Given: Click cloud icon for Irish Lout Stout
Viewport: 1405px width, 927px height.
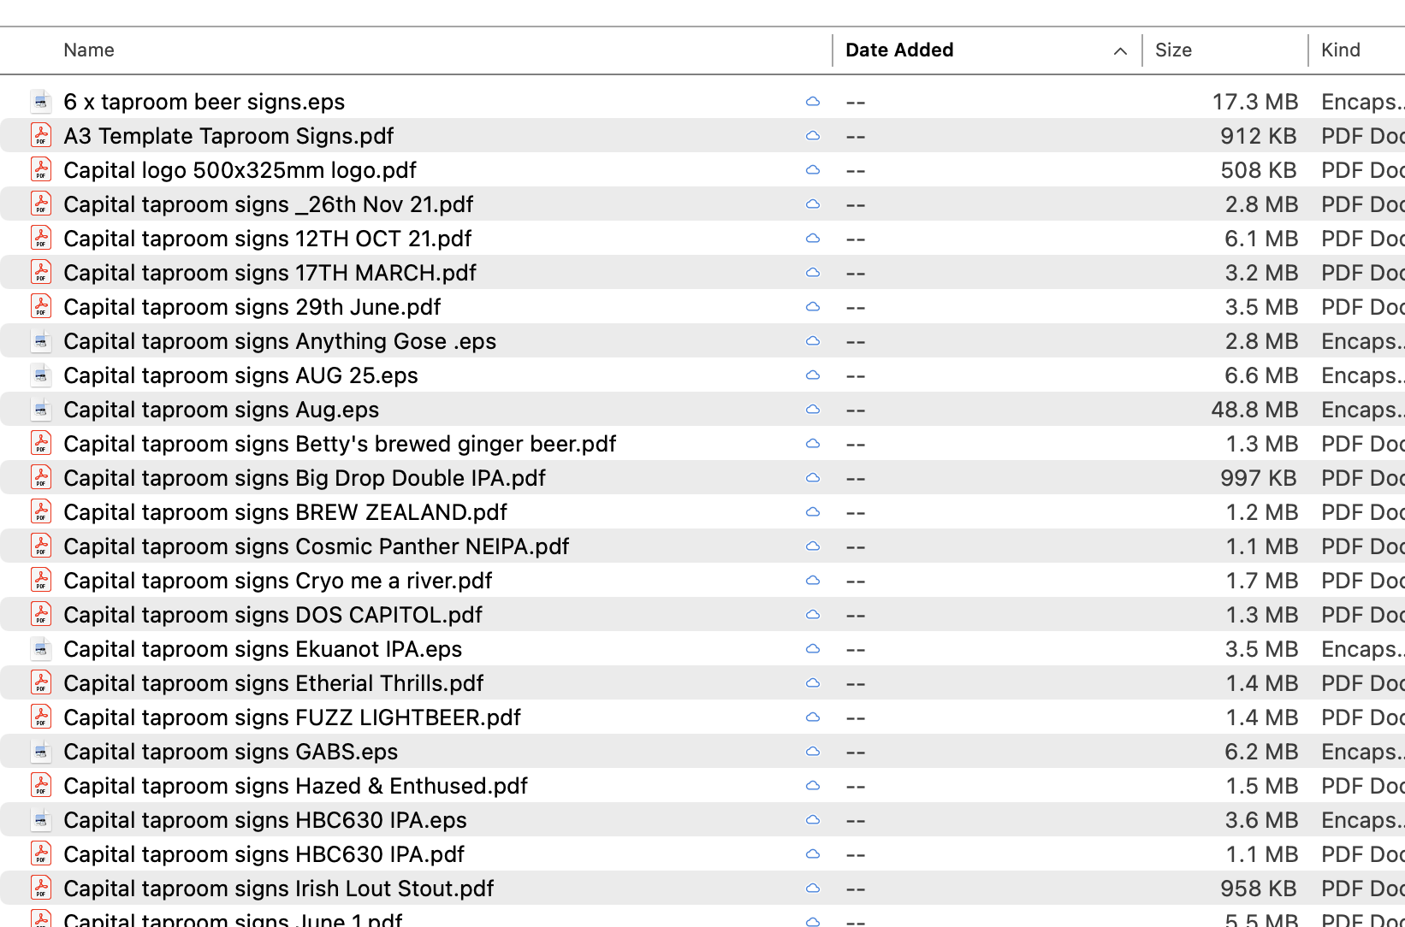Looking at the screenshot, I should pos(813,889).
